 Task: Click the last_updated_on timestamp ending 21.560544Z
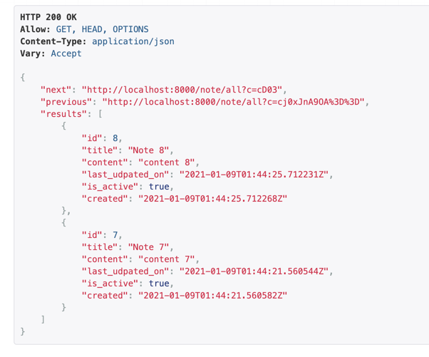[x=254, y=271]
